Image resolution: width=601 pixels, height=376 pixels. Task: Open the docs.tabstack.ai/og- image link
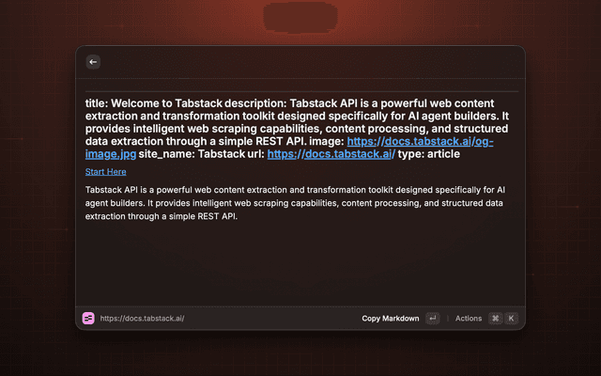420,141
